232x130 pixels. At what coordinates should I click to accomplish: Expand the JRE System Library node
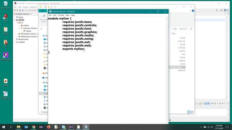17,34
